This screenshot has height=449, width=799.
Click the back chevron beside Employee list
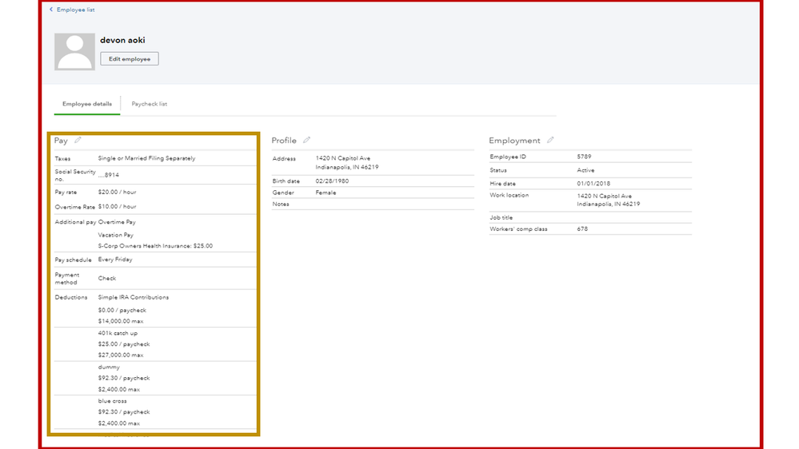(51, 10)
